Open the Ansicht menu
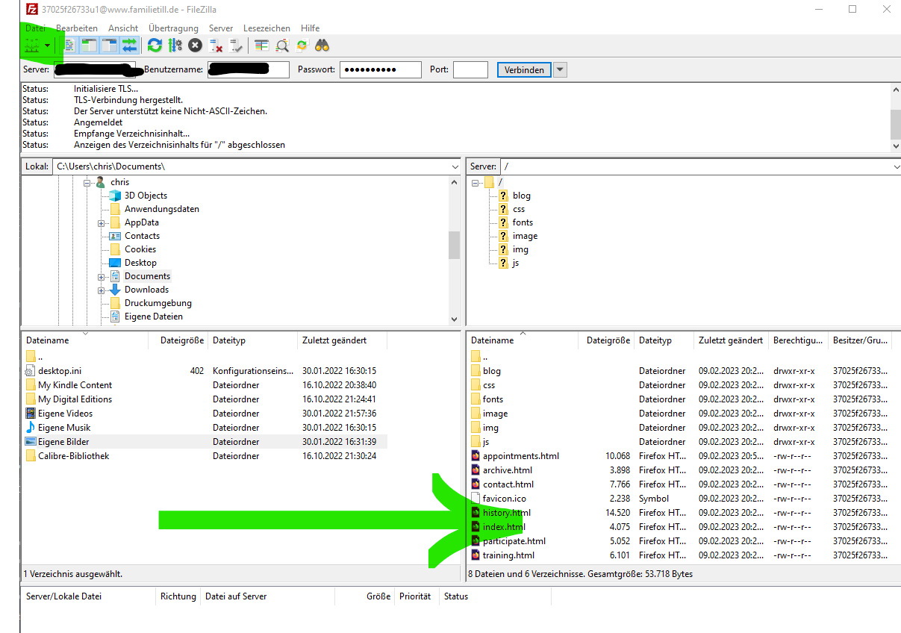901x633 pixels. coord(123,28)
